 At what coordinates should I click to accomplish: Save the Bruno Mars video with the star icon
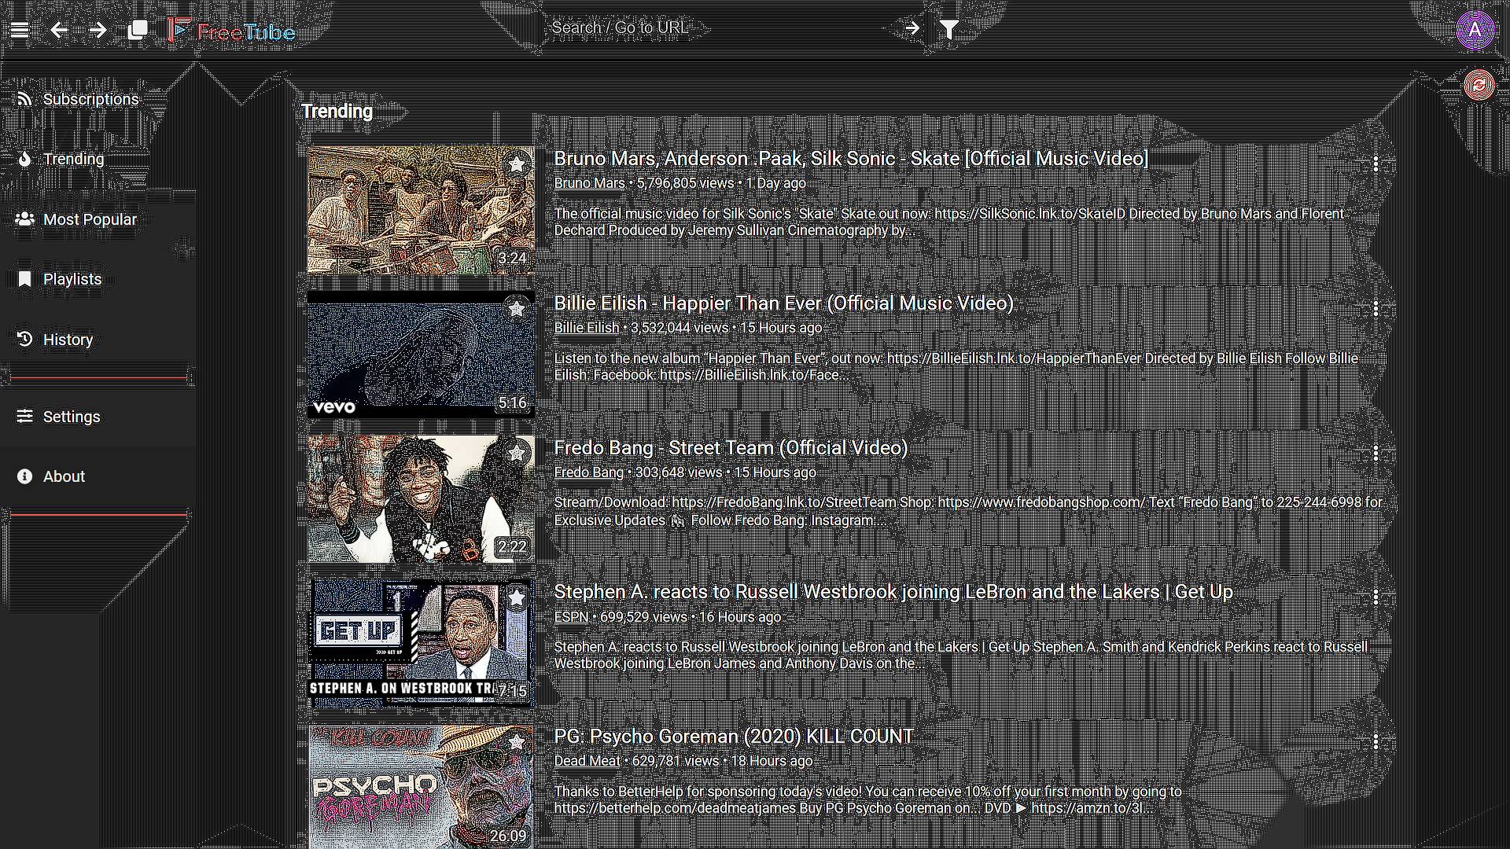pyautogui.click(x=517, y=164)
